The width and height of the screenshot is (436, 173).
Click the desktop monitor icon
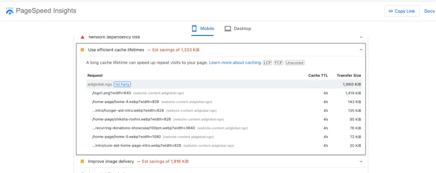228,28
